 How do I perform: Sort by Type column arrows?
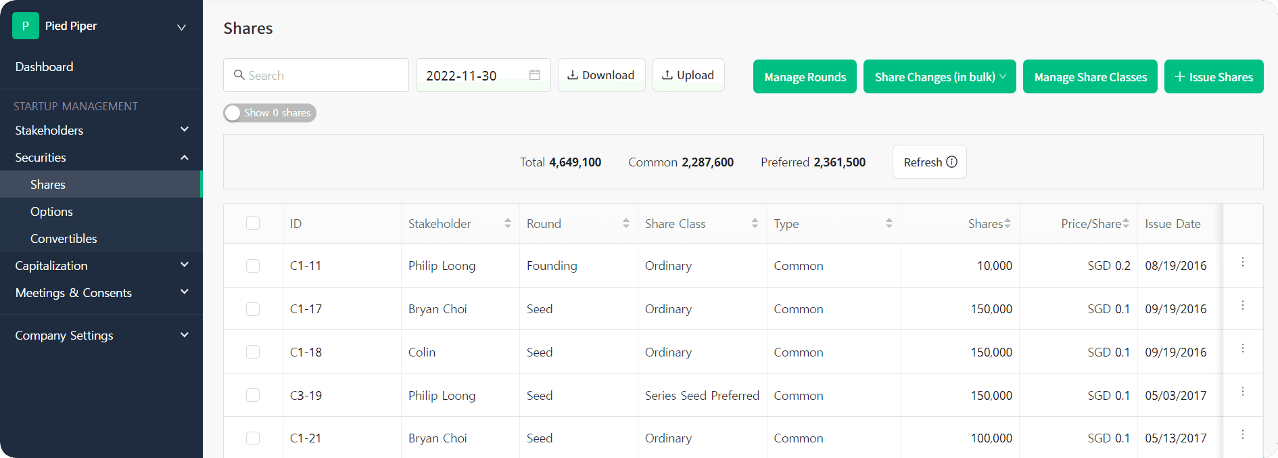tap(889, 223)
